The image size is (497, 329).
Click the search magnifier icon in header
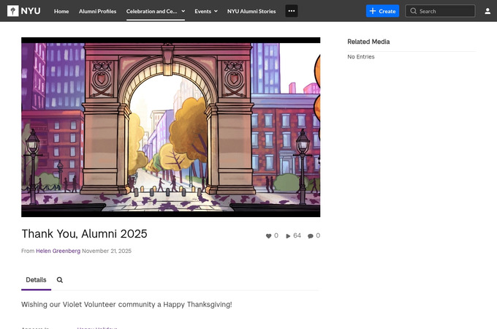coord(414,11)
